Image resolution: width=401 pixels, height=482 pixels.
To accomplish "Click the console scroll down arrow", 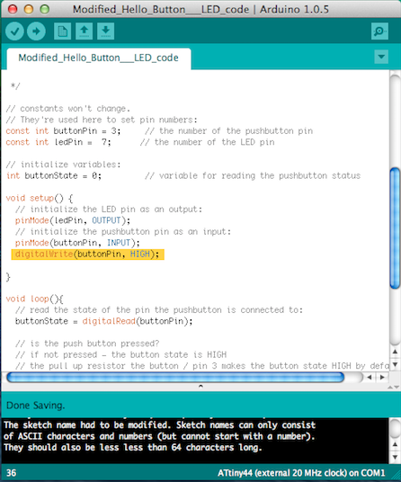I will [396, 458].
